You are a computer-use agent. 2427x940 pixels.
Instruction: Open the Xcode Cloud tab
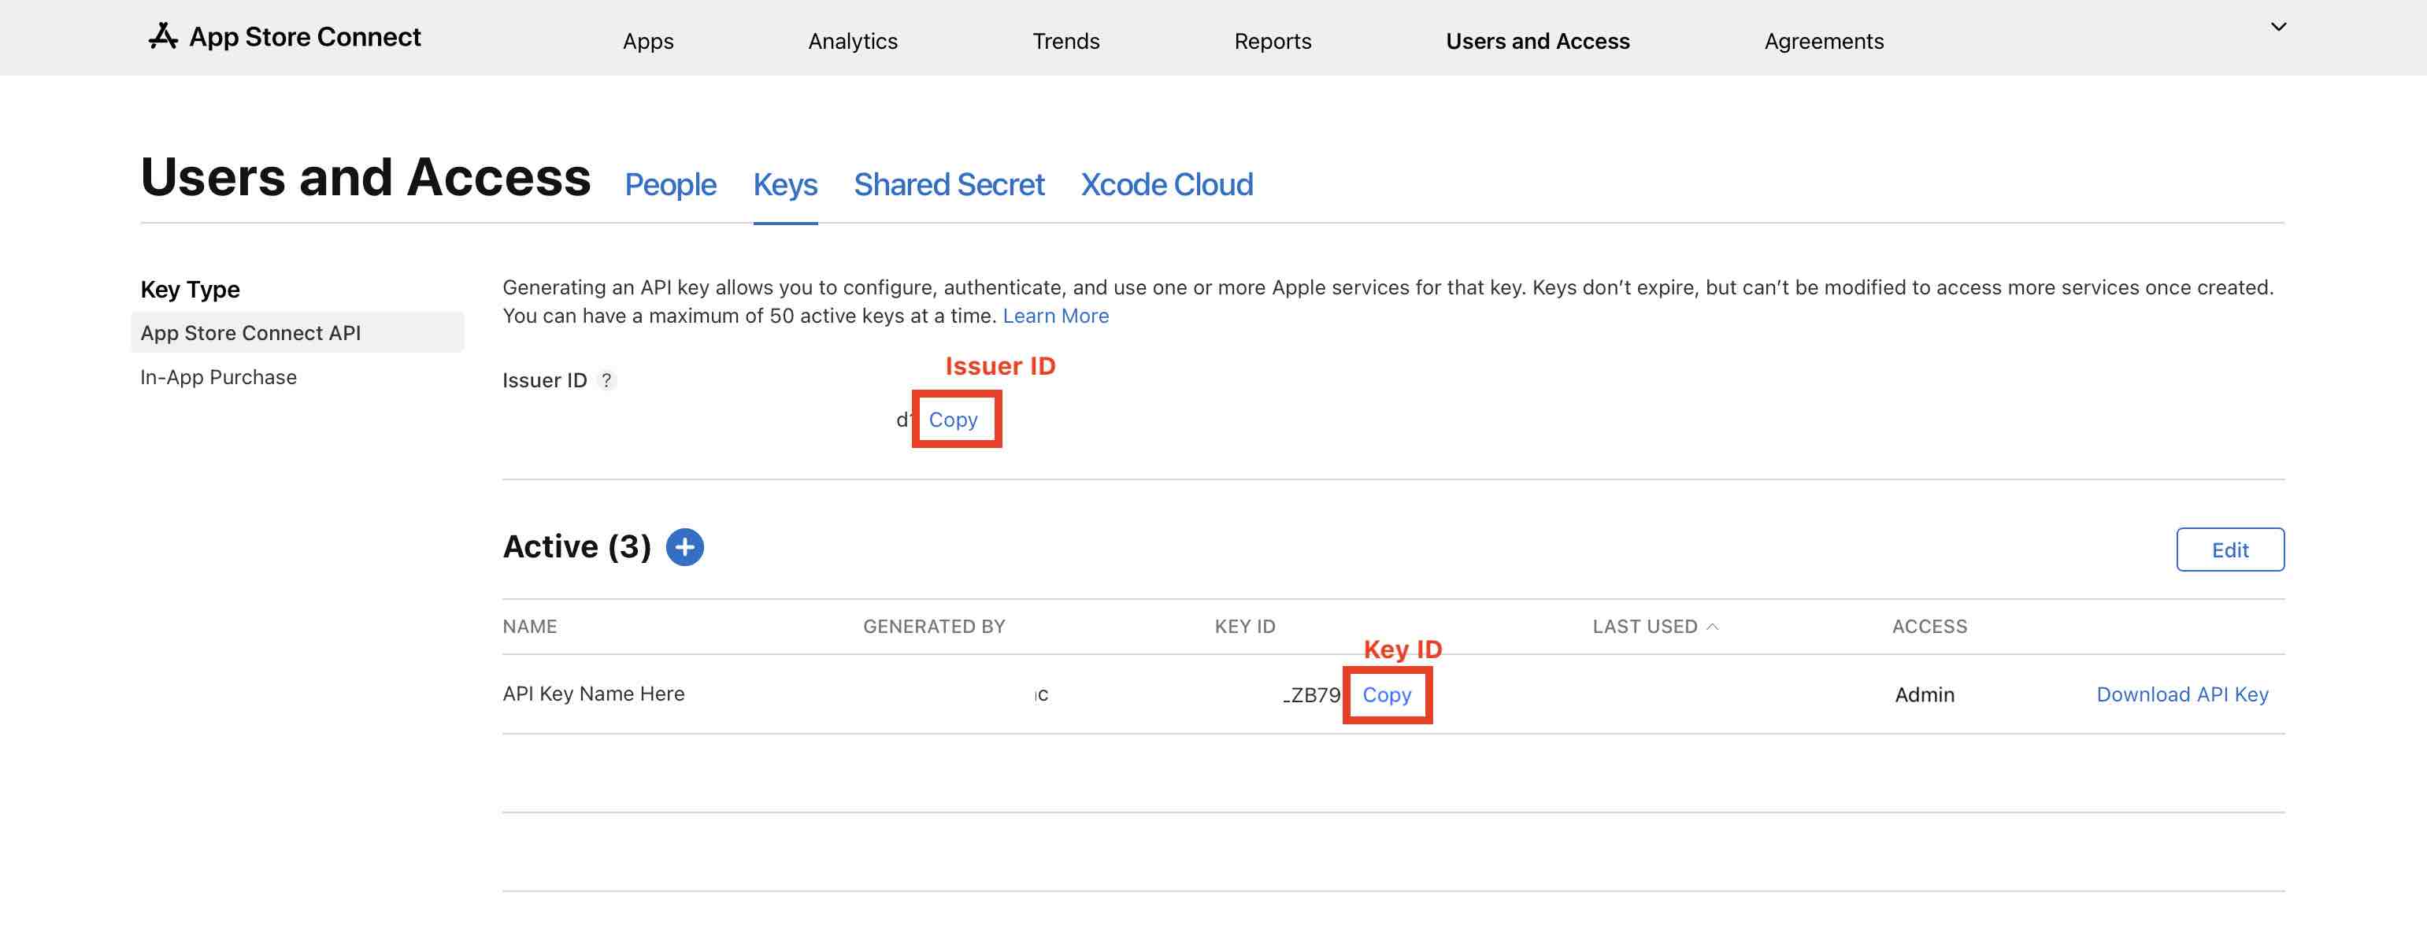[x=1166, y=184]
